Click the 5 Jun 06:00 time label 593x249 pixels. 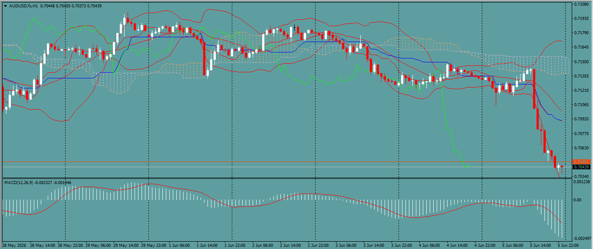click(513, 245)
